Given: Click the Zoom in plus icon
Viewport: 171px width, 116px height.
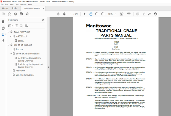Looking at the screenshot, I should coord(103,14).
